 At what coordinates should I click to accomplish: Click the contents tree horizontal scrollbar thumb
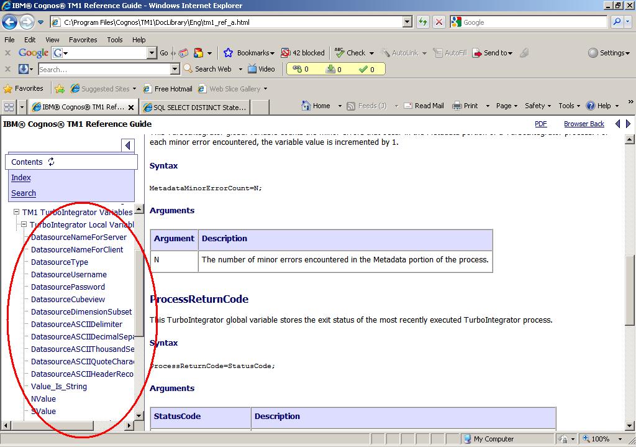pyautogui.click(x=52, y=425)
